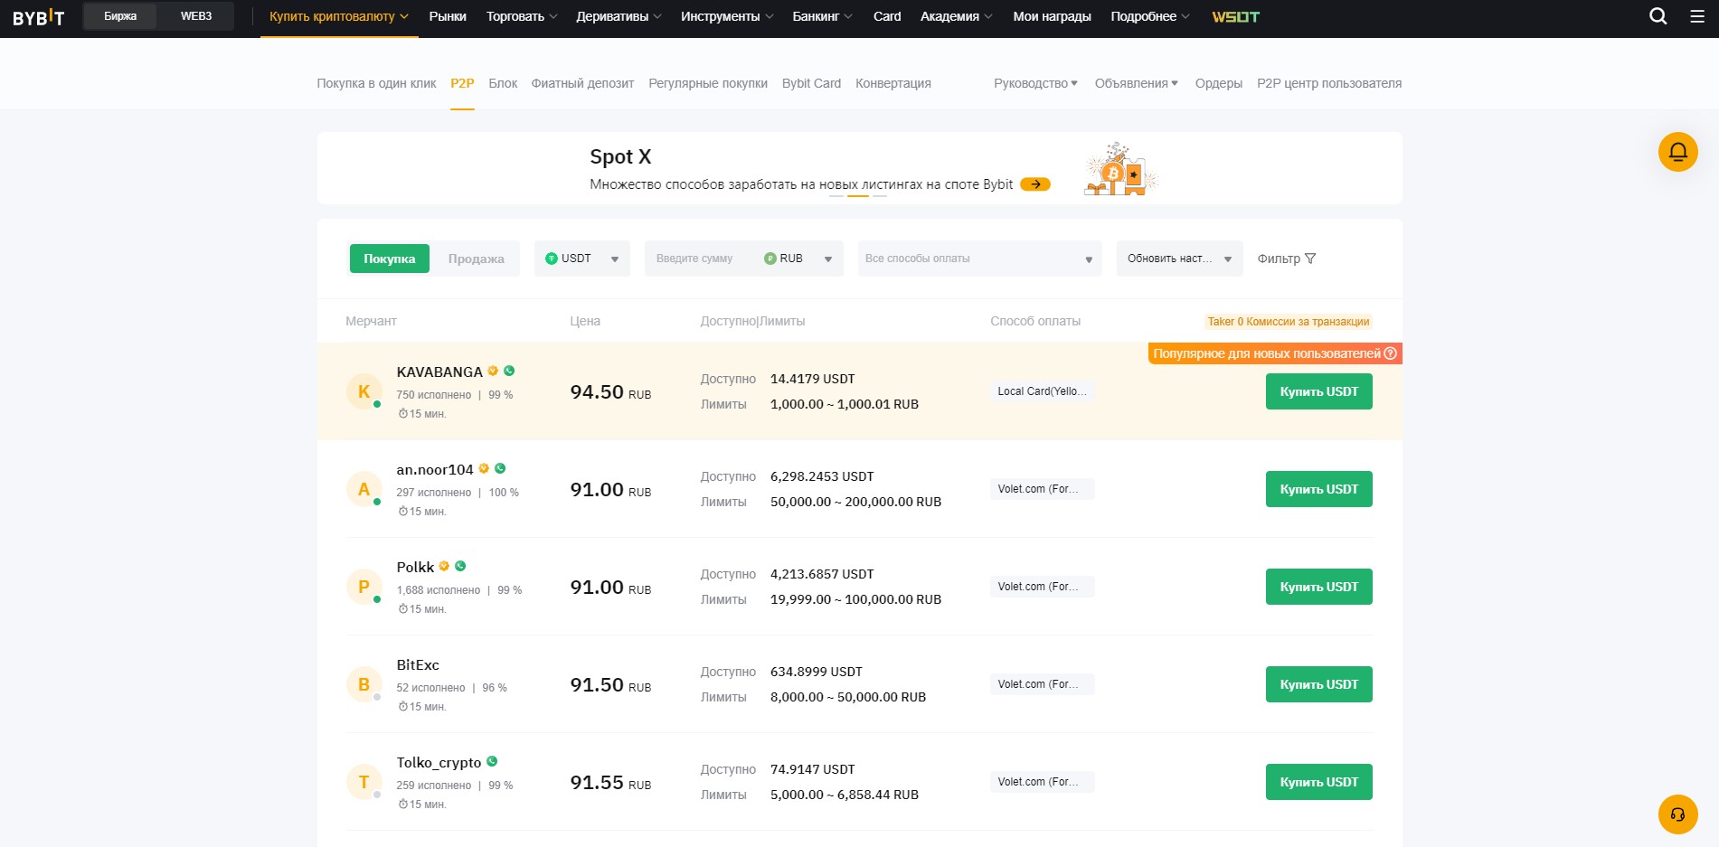Open the Академия menu
This screenshot has height=847, width=1719.
pos(957,17)
